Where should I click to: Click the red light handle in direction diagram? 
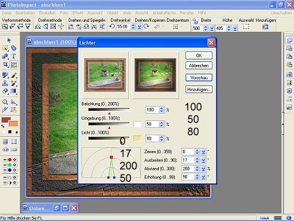(x=111, y=157)
